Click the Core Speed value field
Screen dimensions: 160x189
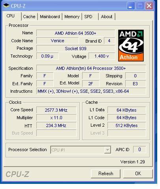tap(56, 110)
